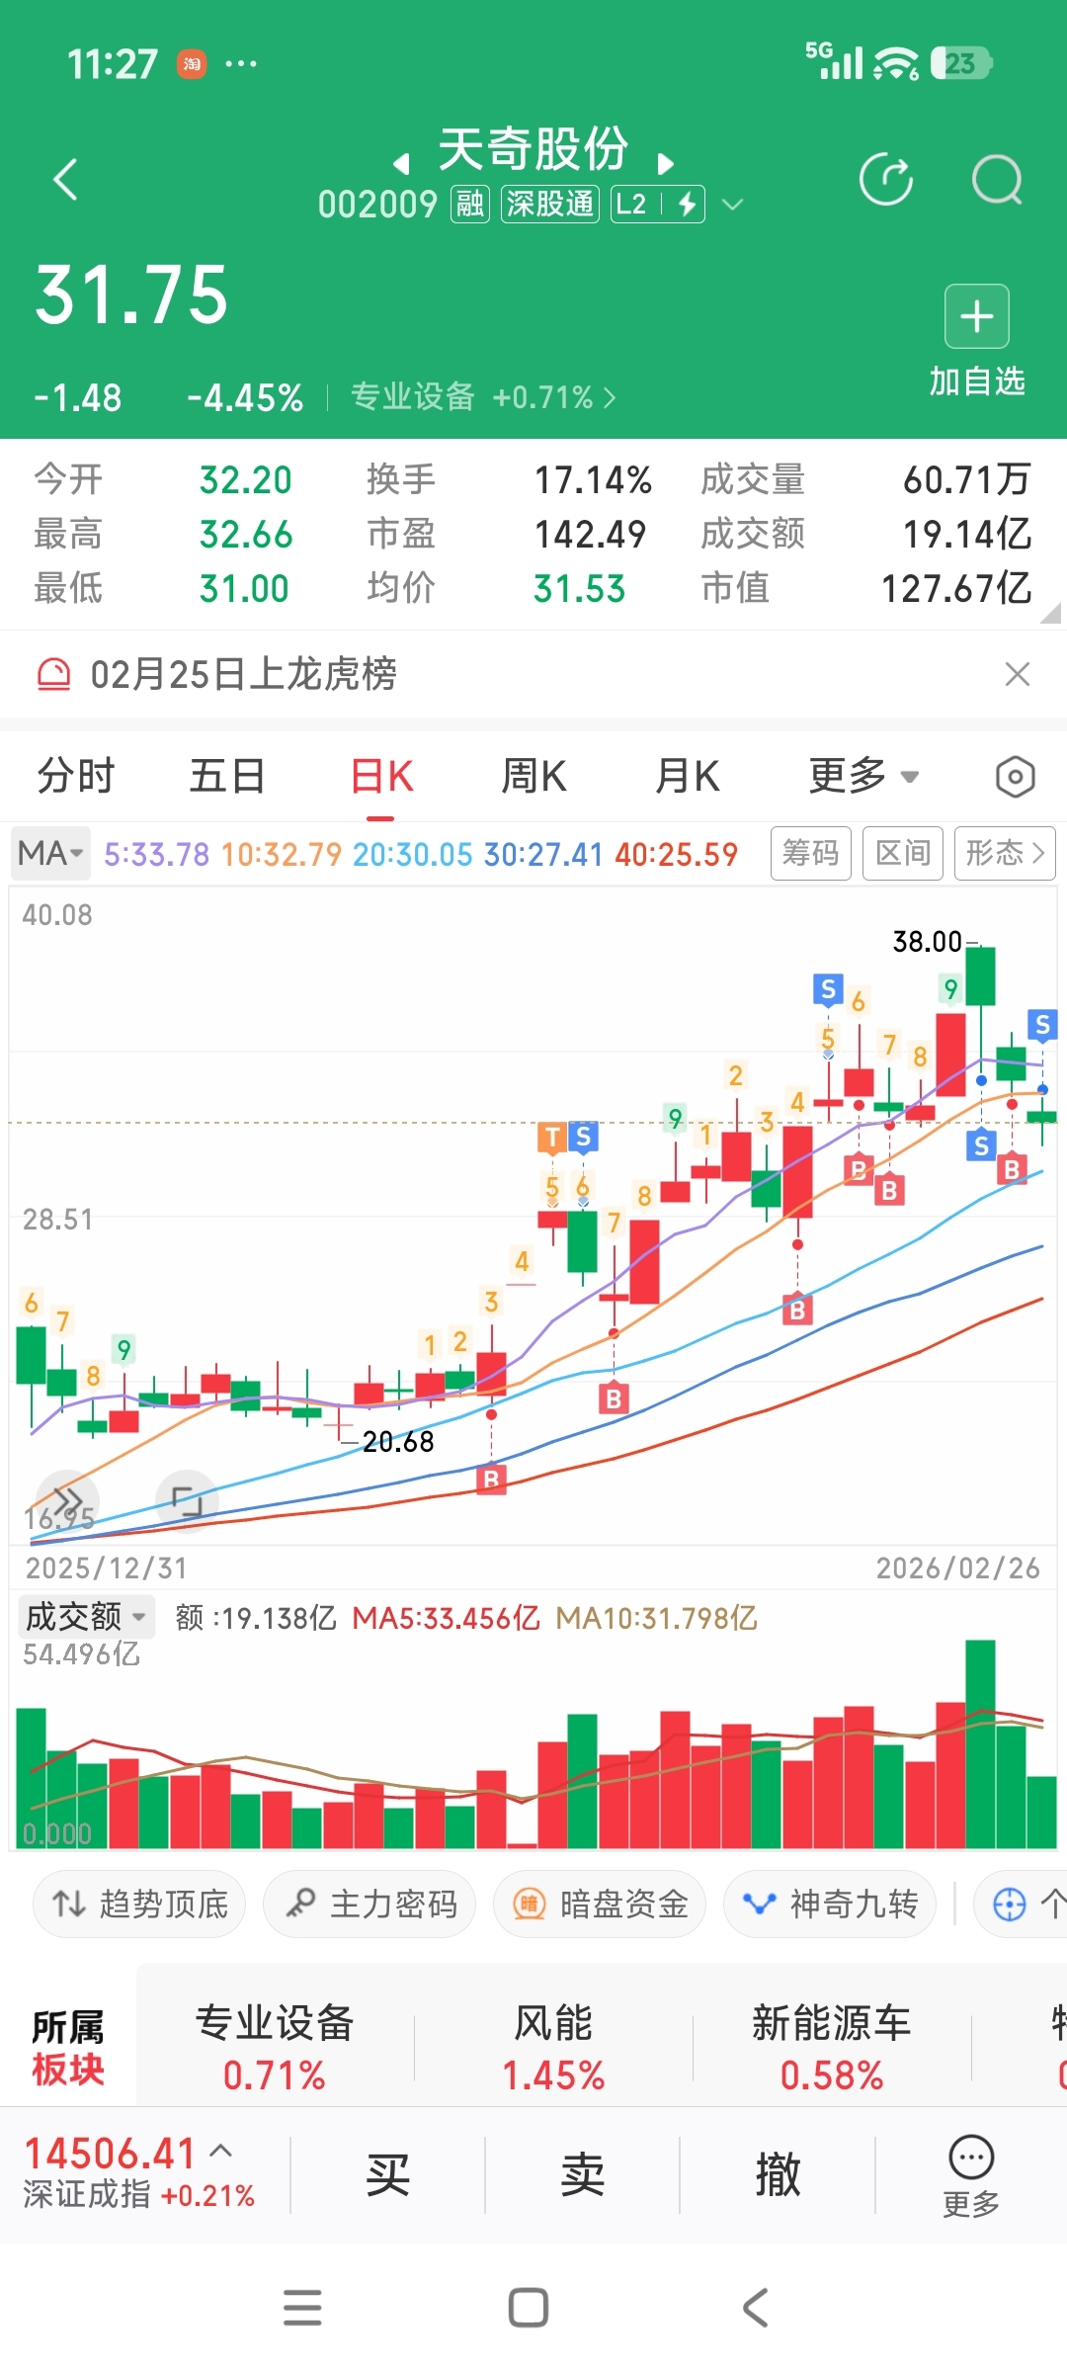Tap the tallest green volume bar
The width and height of the screenshot is (1067, 2372).
tap(980, 1744)
